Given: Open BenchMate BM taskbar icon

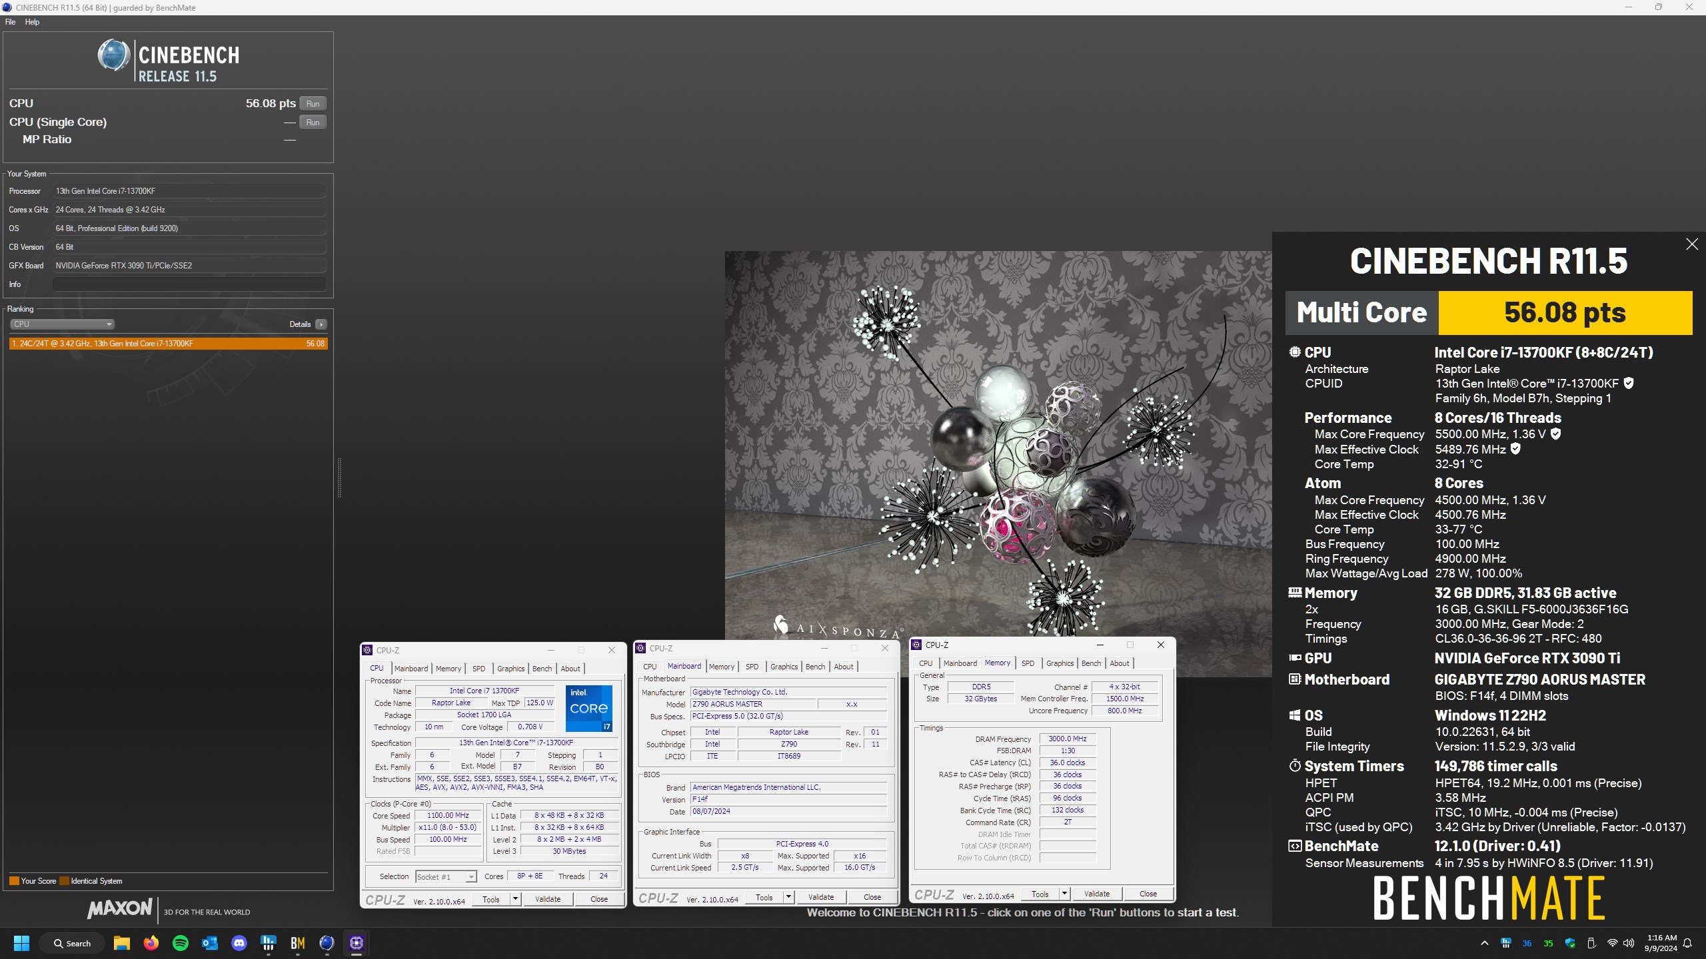Looking at the screenshot, I should click(298, 943).
